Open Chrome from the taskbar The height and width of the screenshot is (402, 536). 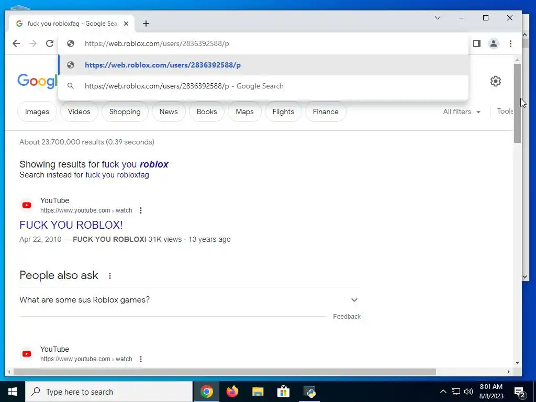(206, 392)
